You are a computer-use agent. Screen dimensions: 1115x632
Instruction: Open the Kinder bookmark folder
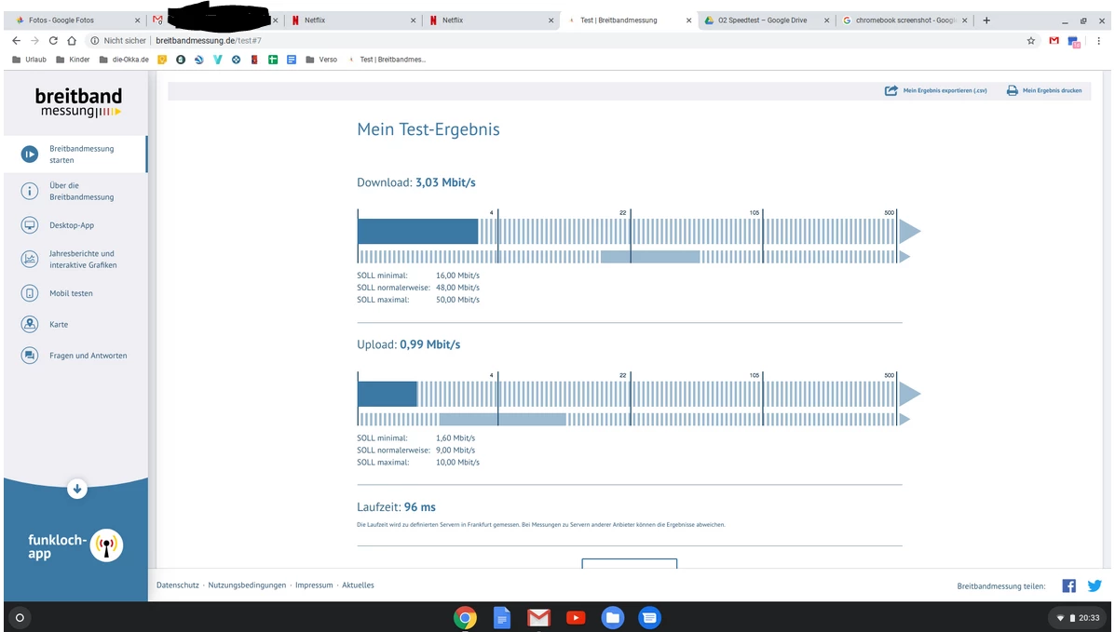pos(73,60)
